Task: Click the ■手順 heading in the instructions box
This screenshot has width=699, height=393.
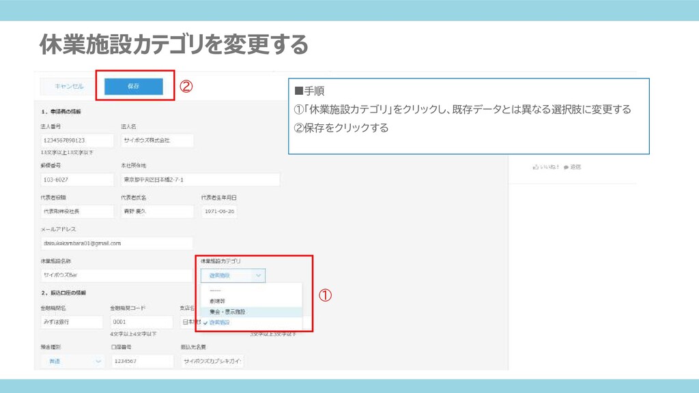Action: [309, 91]
